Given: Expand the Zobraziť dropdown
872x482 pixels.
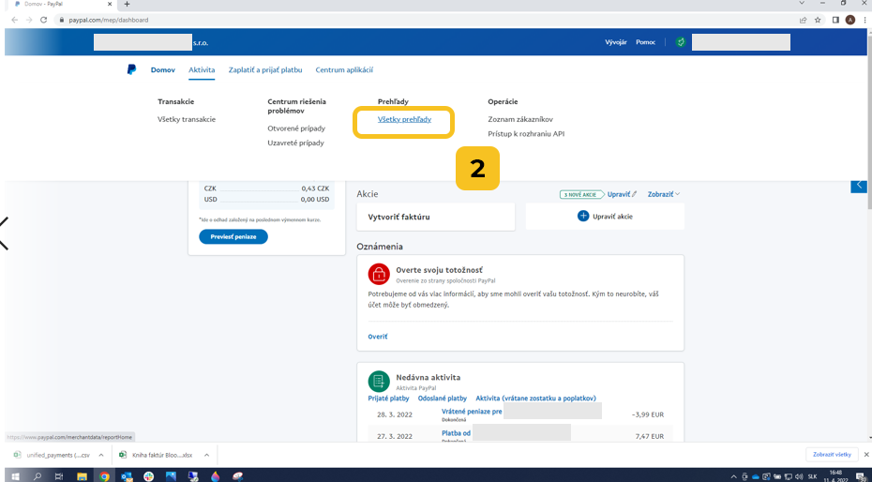Looking at the screenshot, I should (664, 194).
